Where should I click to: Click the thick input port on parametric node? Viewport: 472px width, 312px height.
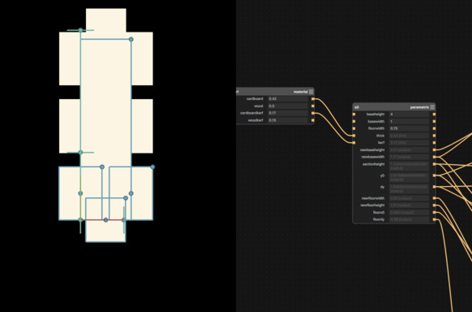coord(354,136)
